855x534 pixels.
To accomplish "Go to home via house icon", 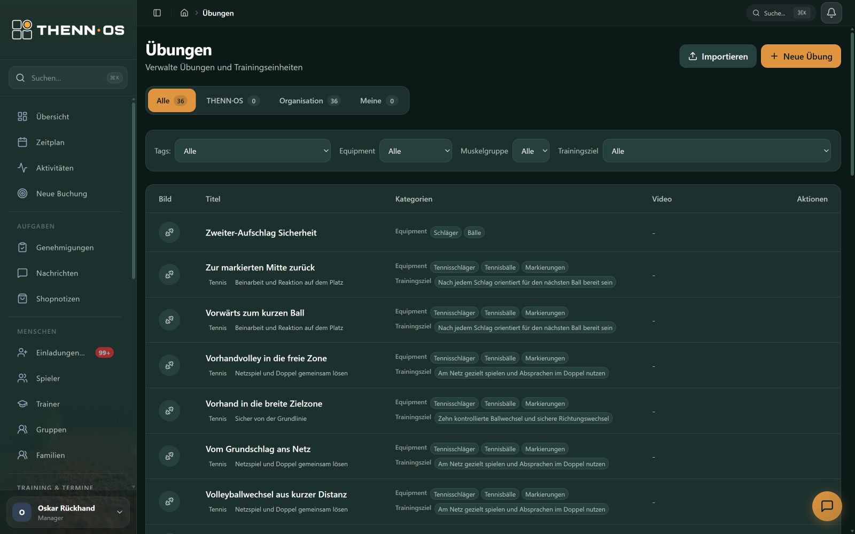I will [184, 13].
